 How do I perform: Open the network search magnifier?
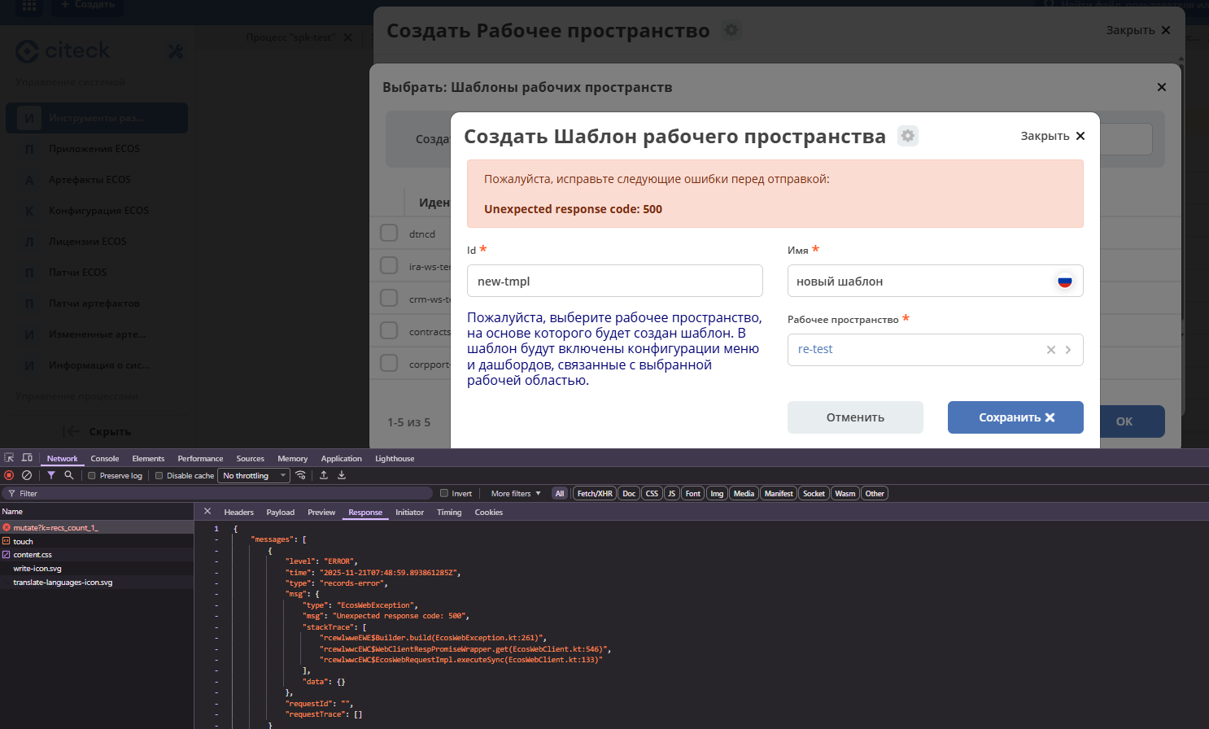(69, 475)
